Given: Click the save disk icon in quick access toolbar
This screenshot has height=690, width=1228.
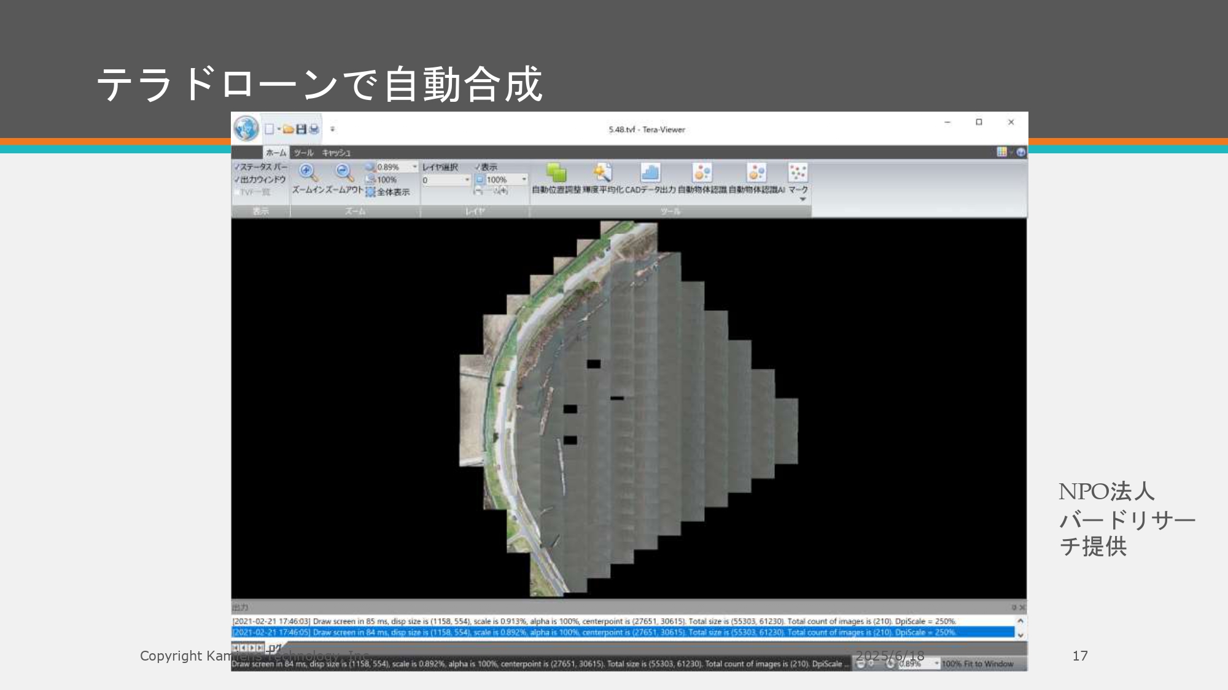Looking at the screenshot, I should tap(301, 129).
